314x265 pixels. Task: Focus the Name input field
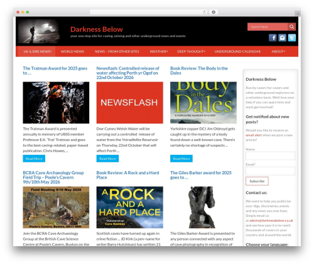click(x=270, y=156)
